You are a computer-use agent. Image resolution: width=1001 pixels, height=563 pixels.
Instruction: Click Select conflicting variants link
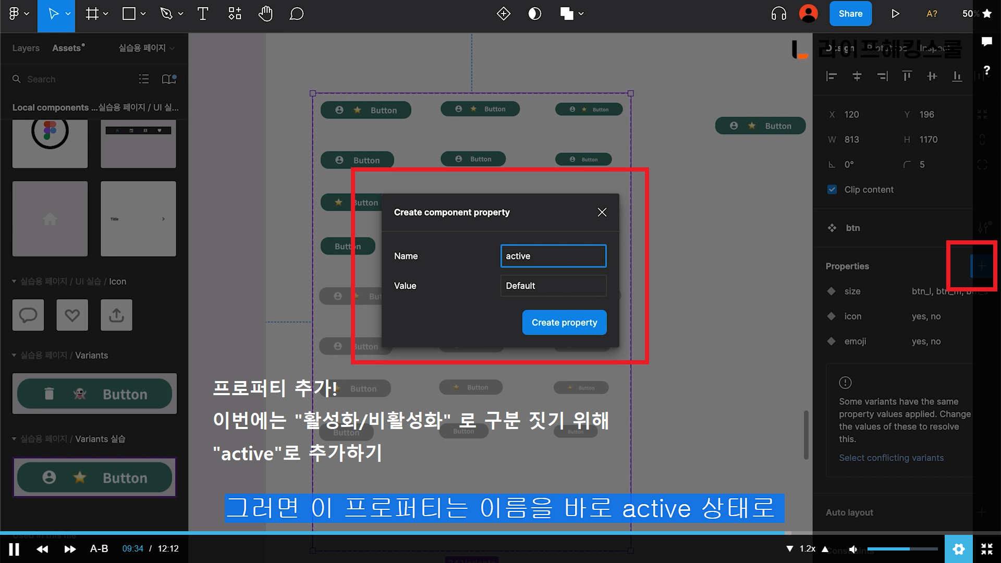pos(891,458)
